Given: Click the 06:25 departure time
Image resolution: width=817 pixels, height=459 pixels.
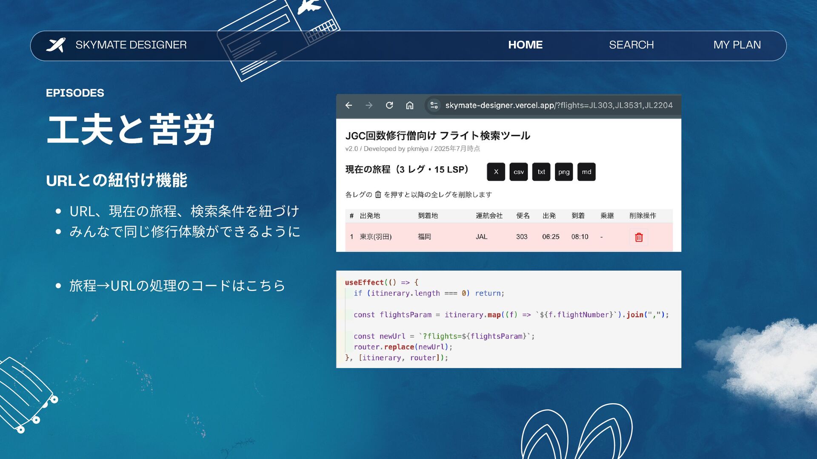Looking at the screenshot, I should coord(551,237).
